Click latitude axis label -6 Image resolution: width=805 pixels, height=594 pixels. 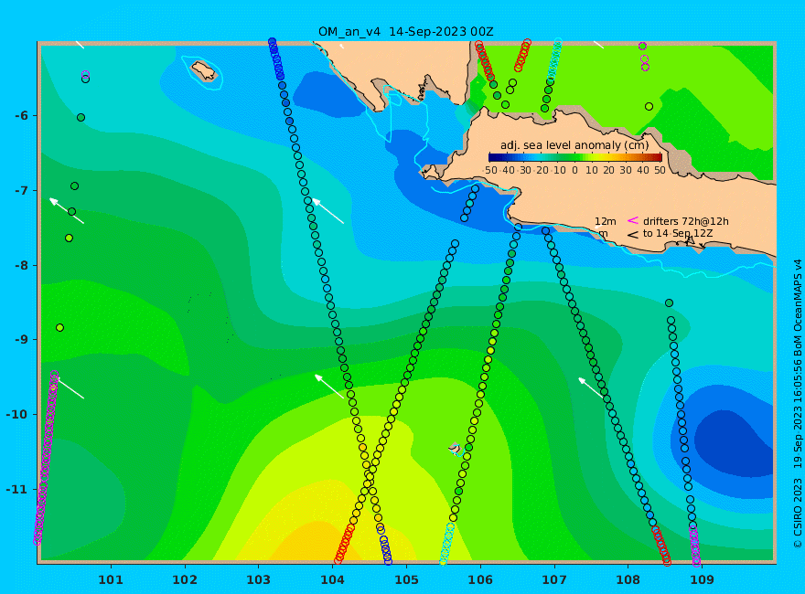(20, 115)
